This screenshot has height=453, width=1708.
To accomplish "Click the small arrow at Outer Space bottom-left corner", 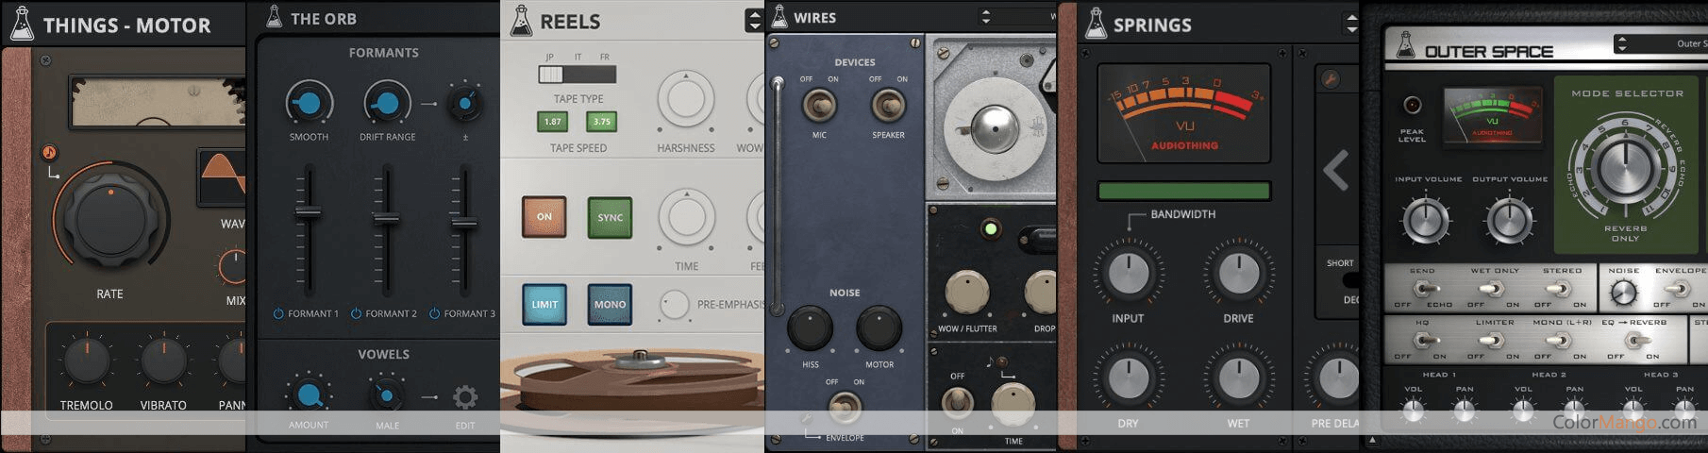I will click(x=1373, y=440).
